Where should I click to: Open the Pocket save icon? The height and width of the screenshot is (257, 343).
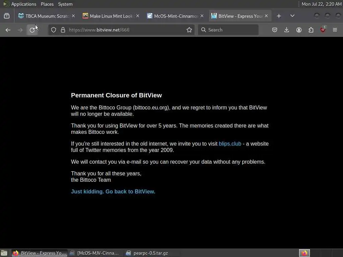(275, 30)
